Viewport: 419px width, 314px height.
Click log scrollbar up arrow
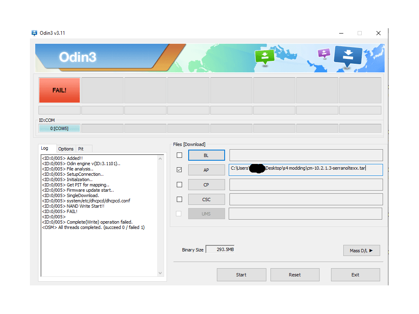tap(160, 159)
